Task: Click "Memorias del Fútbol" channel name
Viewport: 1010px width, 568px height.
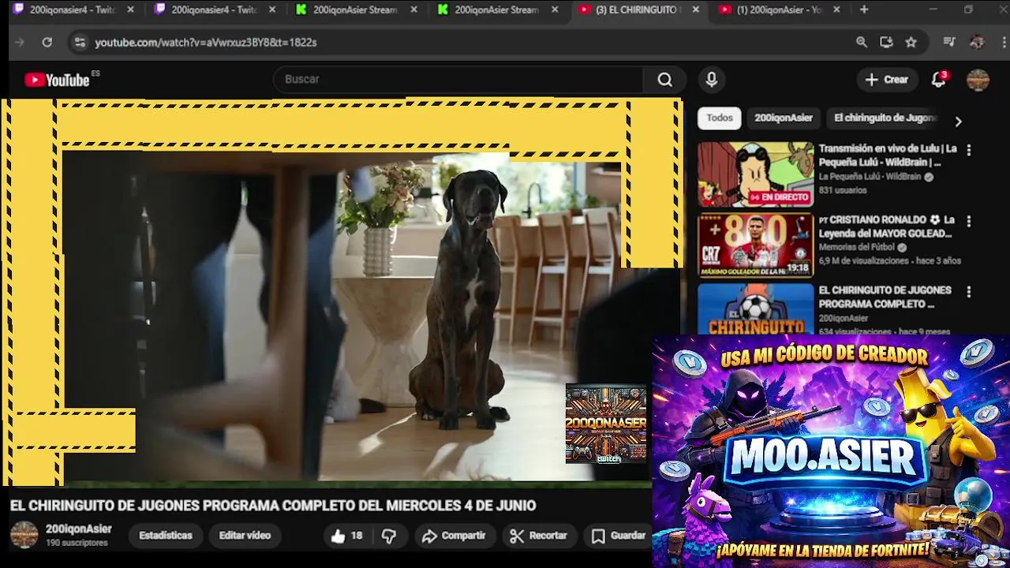Action: coord(856,248)
